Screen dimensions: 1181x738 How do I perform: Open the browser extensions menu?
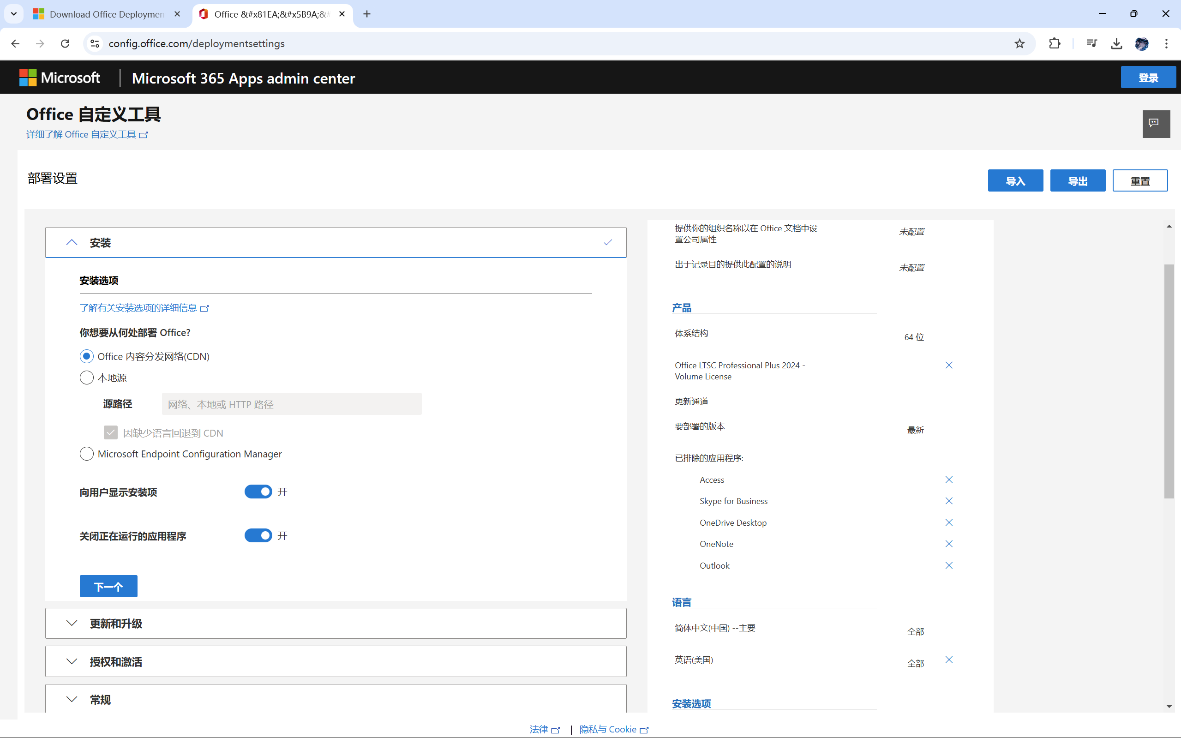pos(1055,43)
